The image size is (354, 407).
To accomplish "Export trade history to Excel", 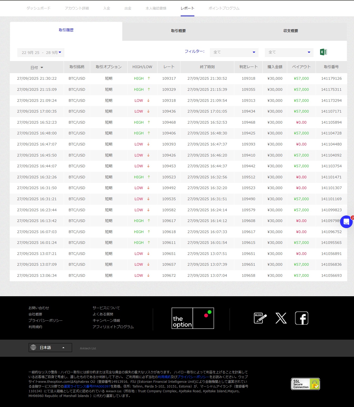I will pyautogui.click(x=323, y=52).
